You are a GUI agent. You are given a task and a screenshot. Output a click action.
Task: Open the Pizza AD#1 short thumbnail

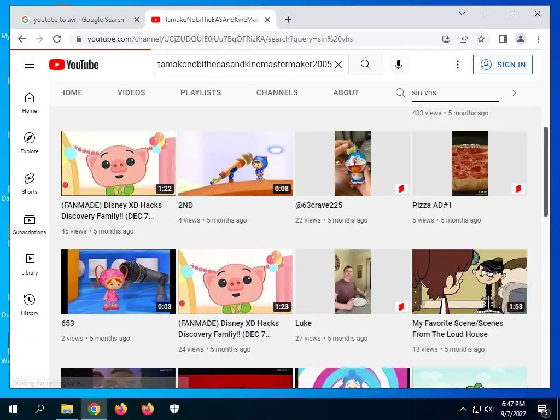click(470, 163)
